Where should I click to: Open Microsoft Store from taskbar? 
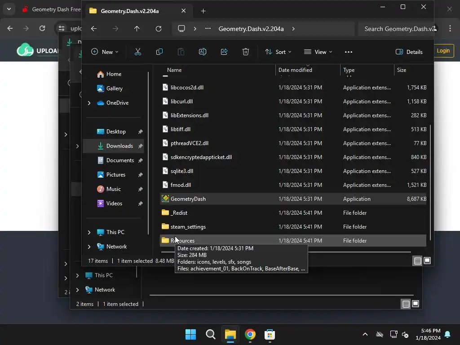[270, 334]
